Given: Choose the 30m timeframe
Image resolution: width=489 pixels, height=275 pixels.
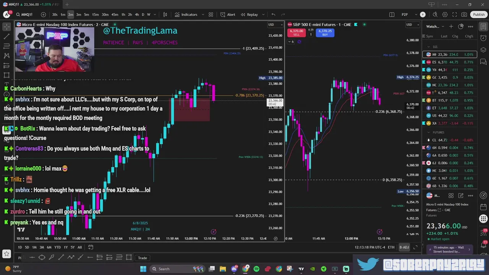Looking at the screenshot, I should tap(105, 15).
